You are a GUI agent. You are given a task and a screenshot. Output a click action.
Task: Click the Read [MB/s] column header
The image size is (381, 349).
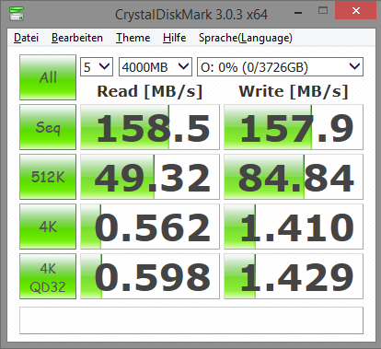pos(150,91)
